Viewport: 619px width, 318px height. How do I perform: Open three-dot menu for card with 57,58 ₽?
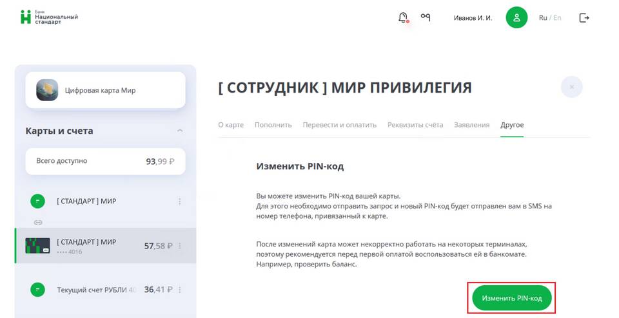(180, 246)
